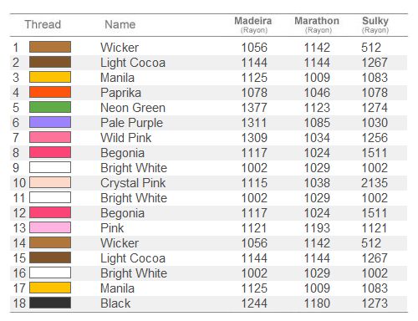
Task: Click the Thread column header
Action: pos(43,24)
